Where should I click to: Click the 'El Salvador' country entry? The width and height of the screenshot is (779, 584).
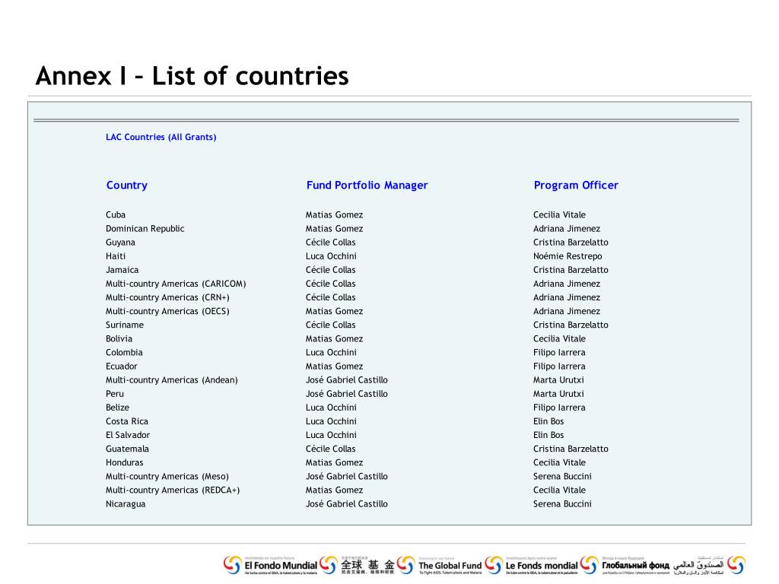(x=128, y=435)
